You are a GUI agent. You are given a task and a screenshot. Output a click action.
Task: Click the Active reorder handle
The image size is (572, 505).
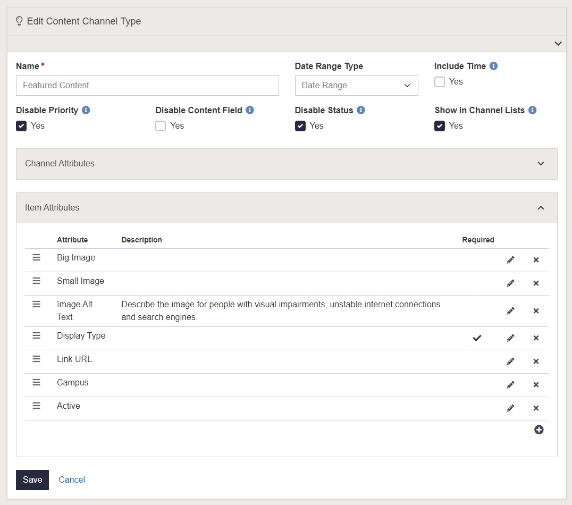(x=37, y=406)
